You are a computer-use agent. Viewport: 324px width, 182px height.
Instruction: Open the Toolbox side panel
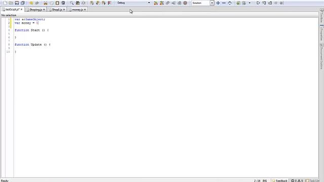[321, 16]
